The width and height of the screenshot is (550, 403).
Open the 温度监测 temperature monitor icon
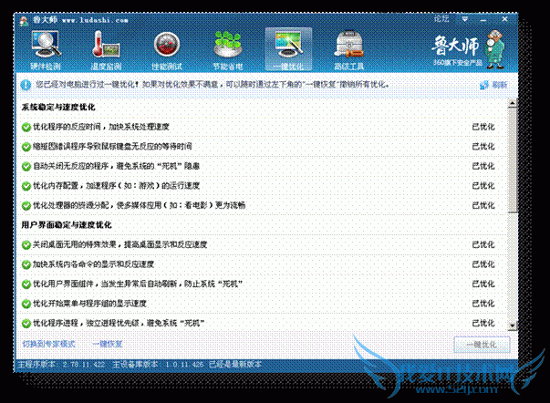106,50
